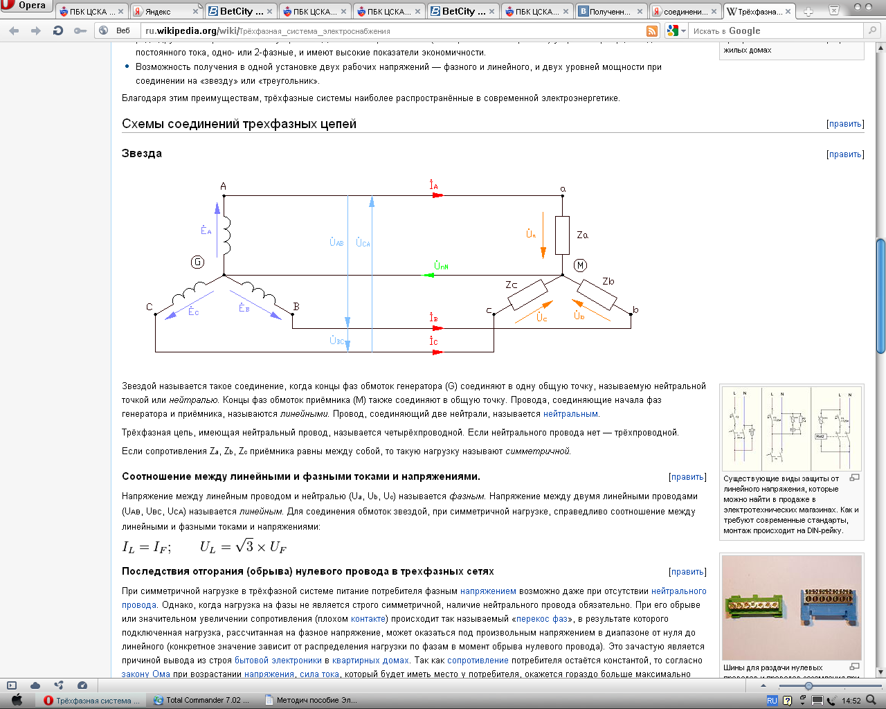886x709 pixels.
Task: Click the address bar URL field
Action: (x=391, y=31)
